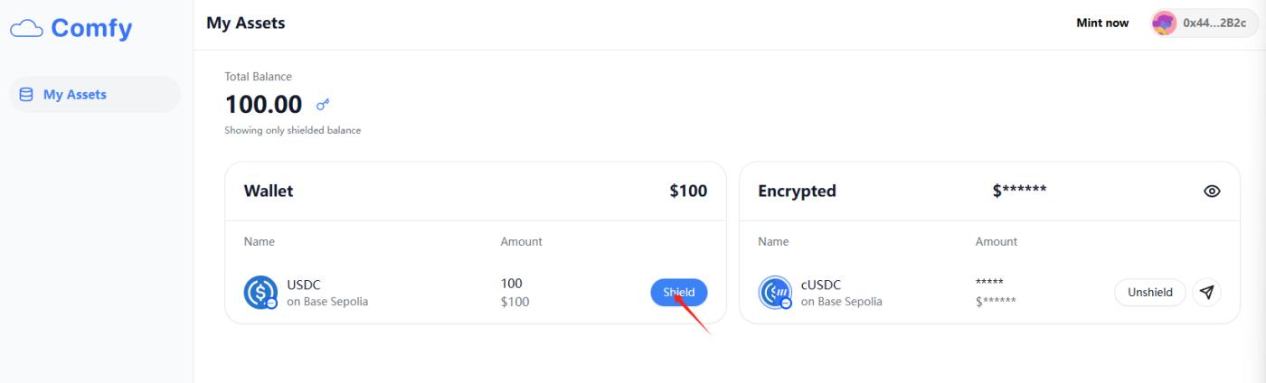Image resolution: width=1266 pixels, height=383 pixels.
Task: Click the key icon beside total balance
Action: point(323,105)
